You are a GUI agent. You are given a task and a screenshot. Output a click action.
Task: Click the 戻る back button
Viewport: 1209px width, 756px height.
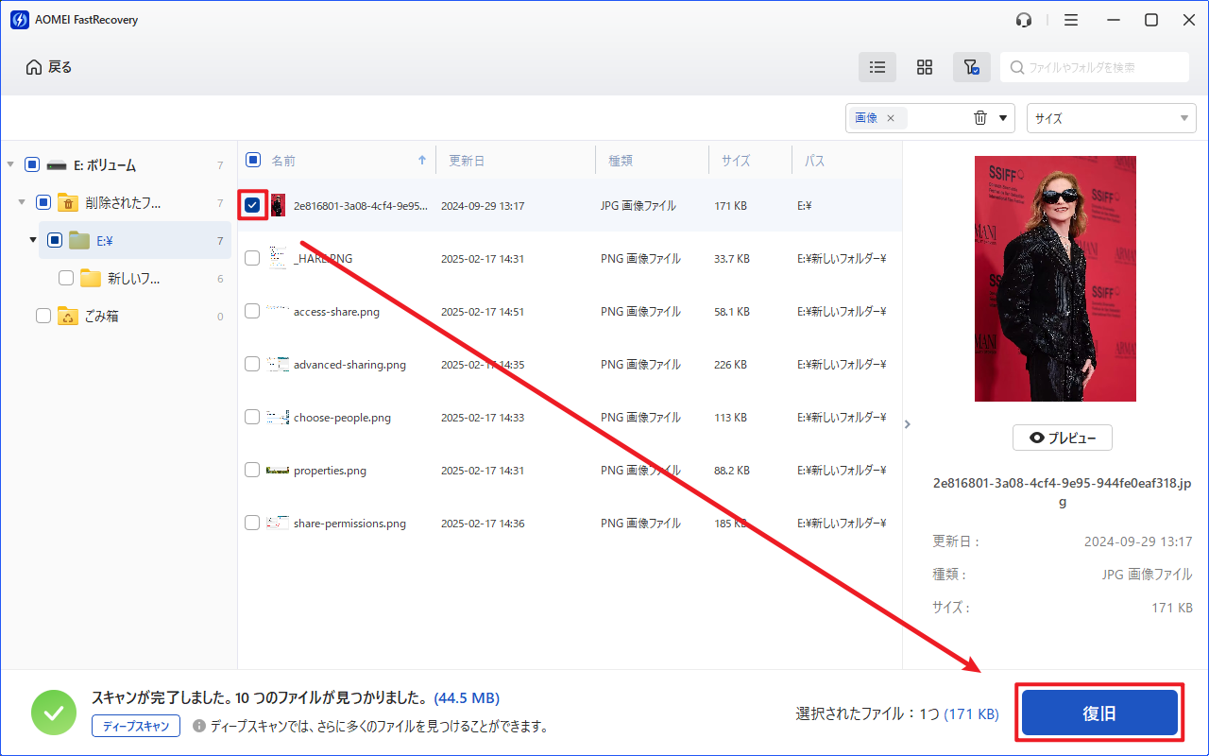coord(48,67)
